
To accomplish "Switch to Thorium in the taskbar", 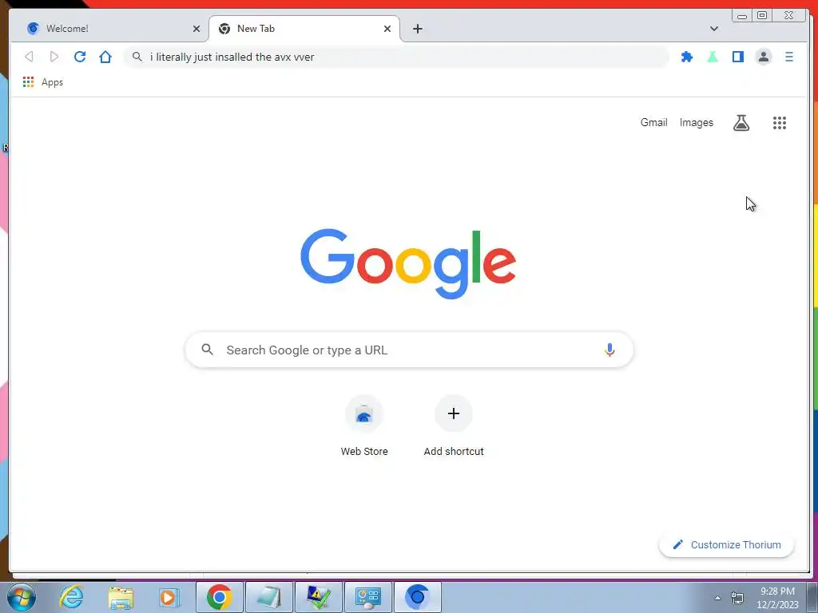I will point(417,597).
